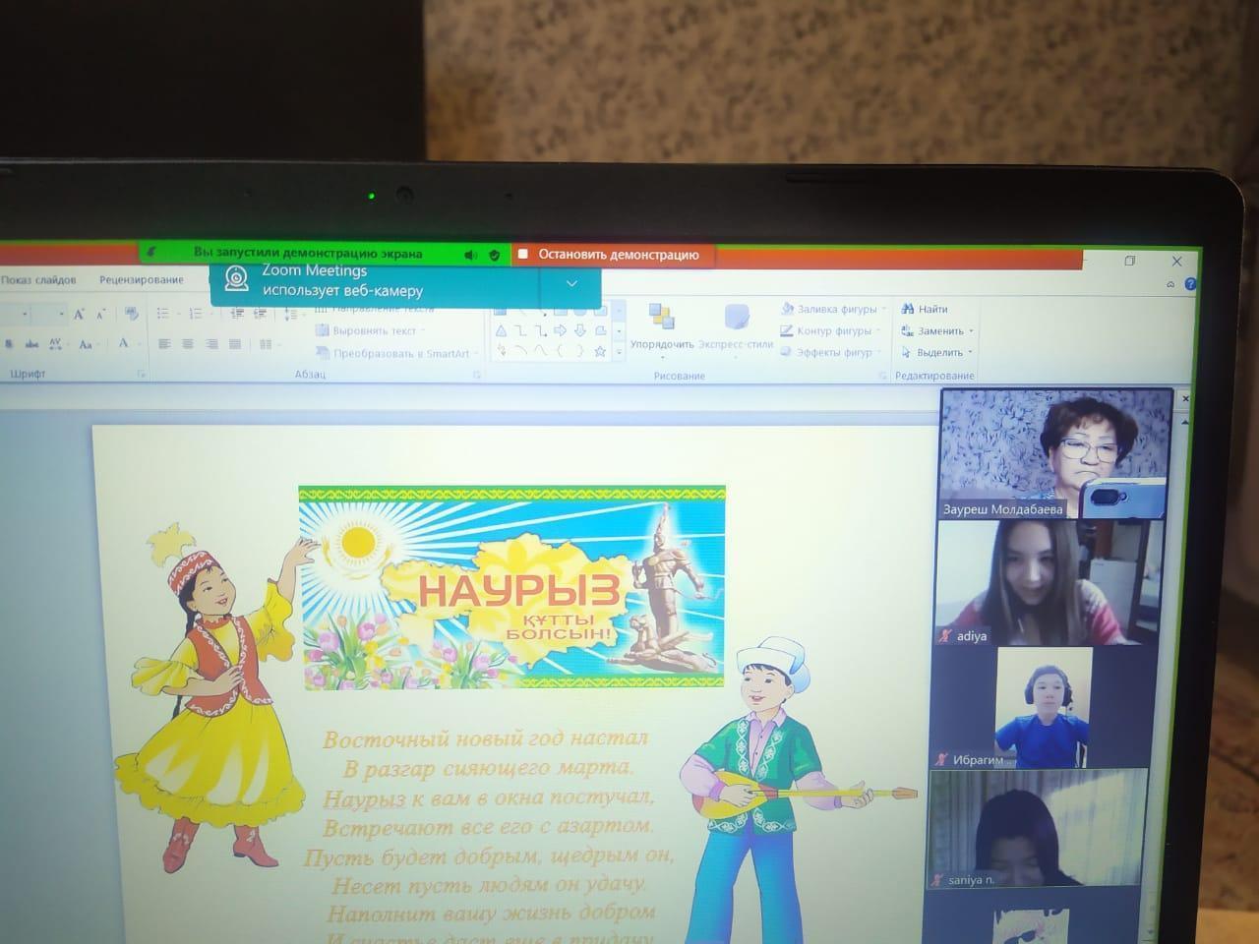Click Зауреш Молдабаева video thumbnail

1054,454
